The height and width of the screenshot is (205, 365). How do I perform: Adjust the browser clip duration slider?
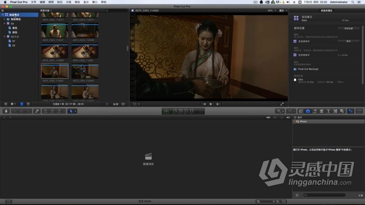tap(107, 104)
